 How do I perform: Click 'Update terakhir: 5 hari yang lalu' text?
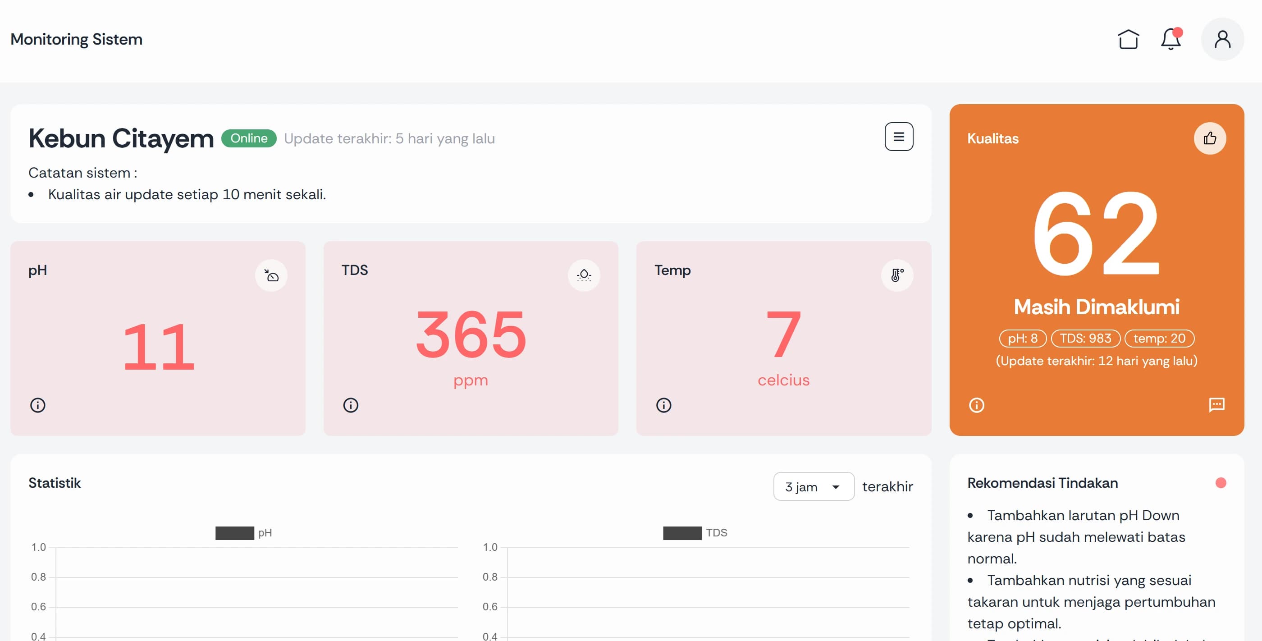pyautogui.click(x=389, y=139)
